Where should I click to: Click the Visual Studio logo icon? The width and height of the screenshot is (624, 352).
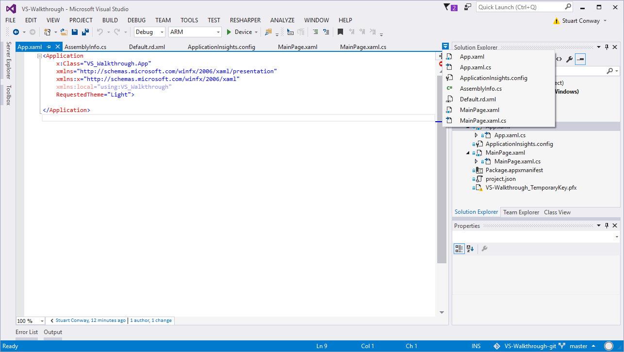pos(11,8)
